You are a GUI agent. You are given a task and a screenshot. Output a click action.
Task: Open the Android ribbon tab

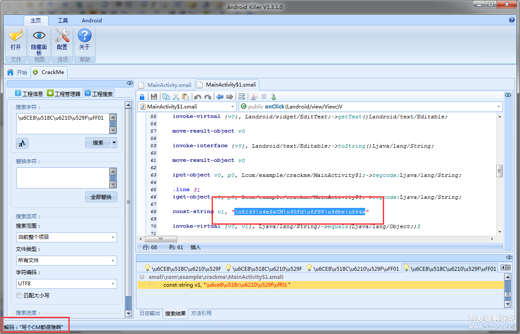tap(92, 20)
